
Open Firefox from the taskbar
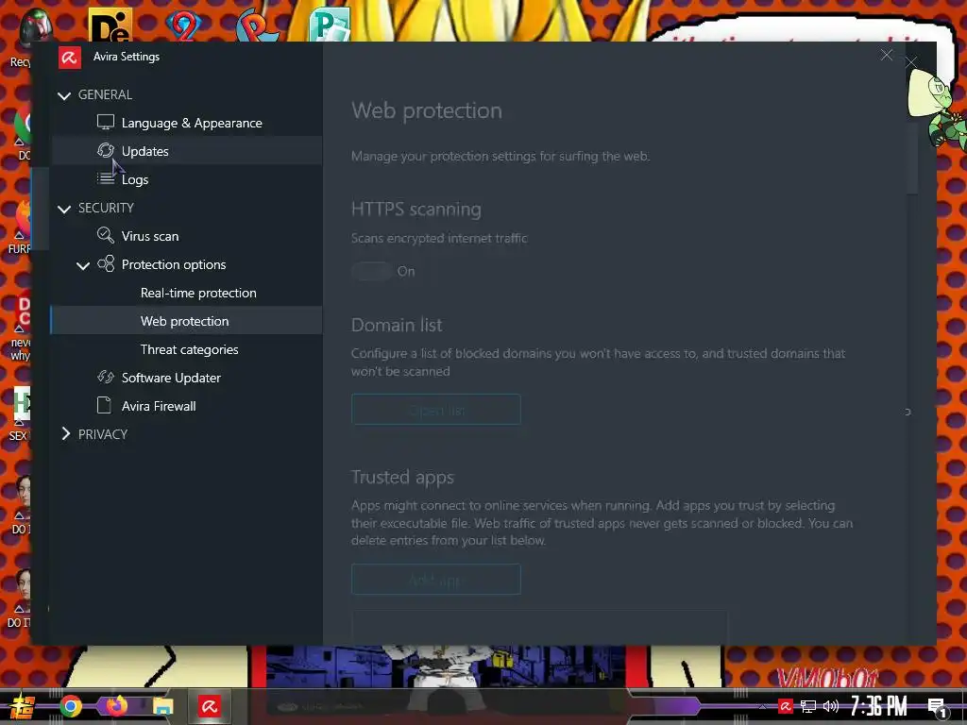(116, 706)
